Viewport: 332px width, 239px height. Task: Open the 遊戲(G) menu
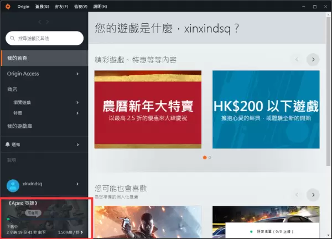coord(42,7)
